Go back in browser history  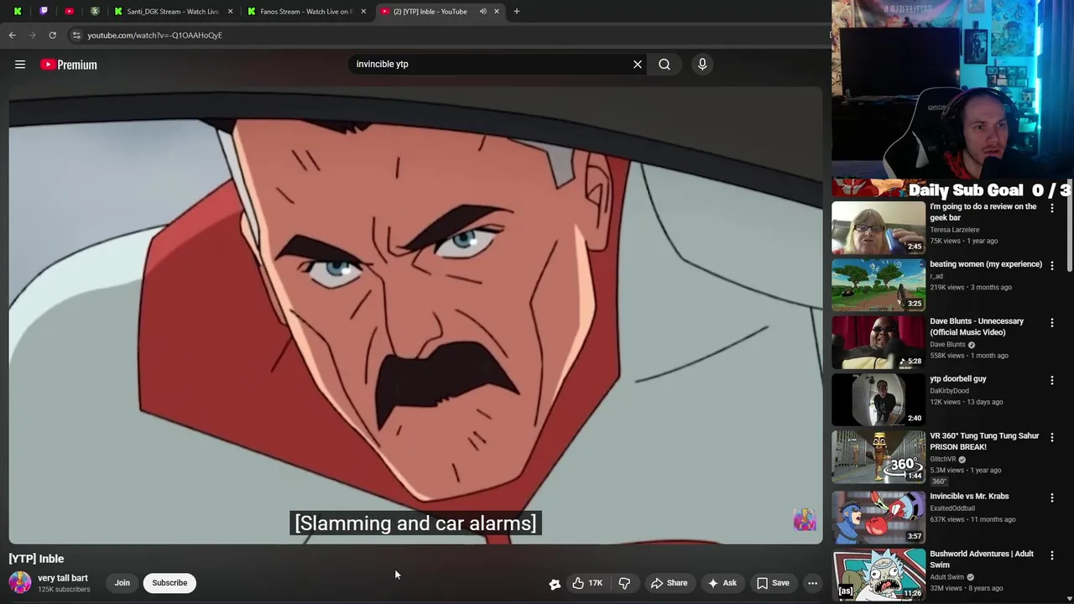click(13, 35)
